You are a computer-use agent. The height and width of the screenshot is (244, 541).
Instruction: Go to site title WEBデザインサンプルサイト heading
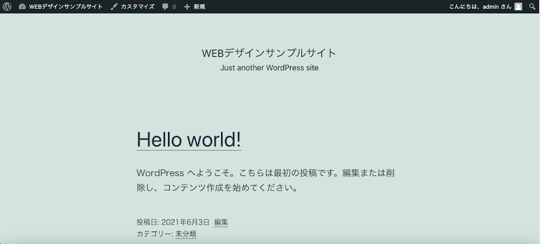[x=269, y=53]
